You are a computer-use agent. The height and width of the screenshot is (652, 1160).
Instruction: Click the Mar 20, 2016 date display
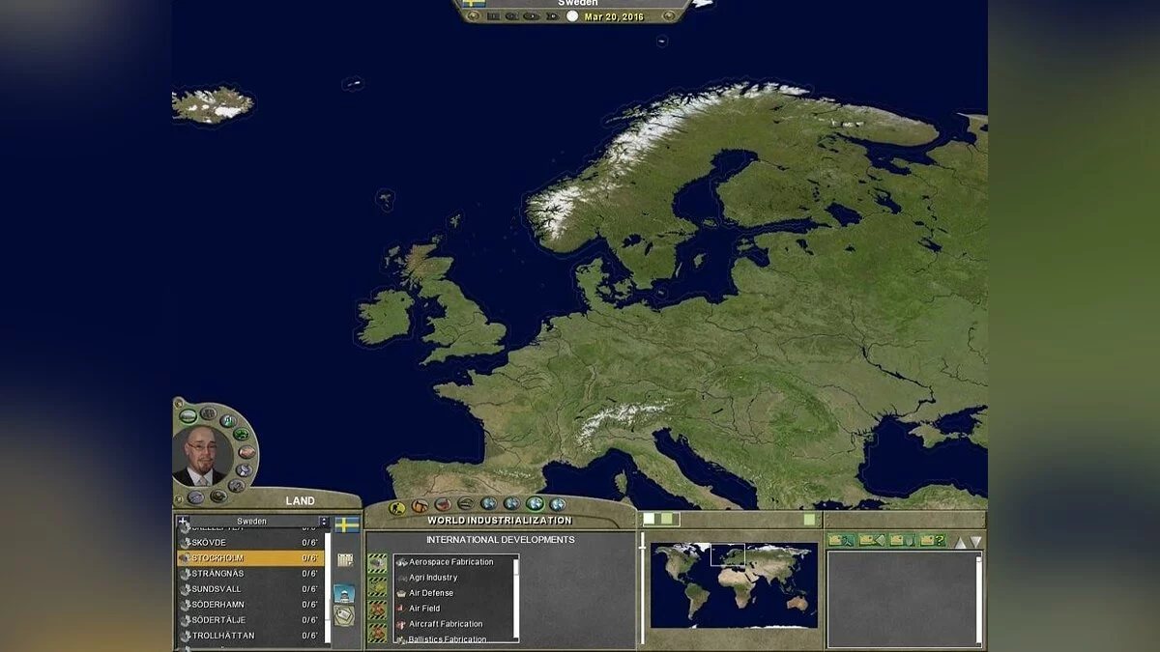point(615,16)
